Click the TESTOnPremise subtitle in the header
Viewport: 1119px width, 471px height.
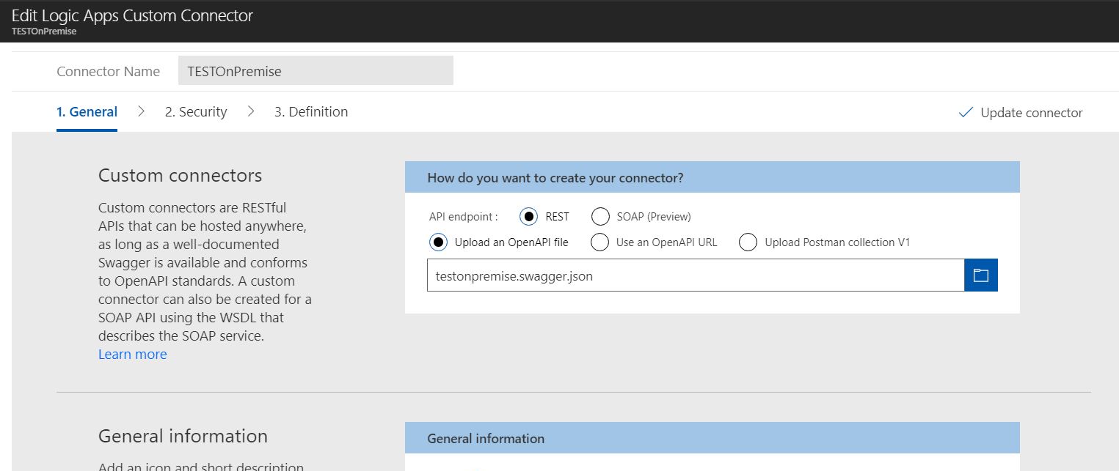pos(44,31)
